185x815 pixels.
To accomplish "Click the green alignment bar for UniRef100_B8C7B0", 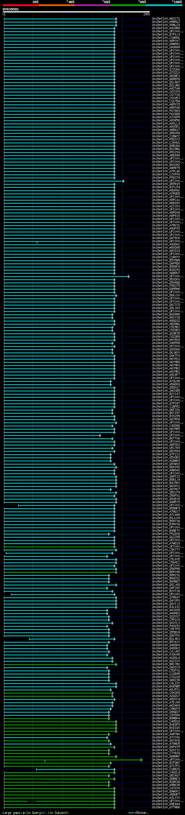I will tap(60, 664).
